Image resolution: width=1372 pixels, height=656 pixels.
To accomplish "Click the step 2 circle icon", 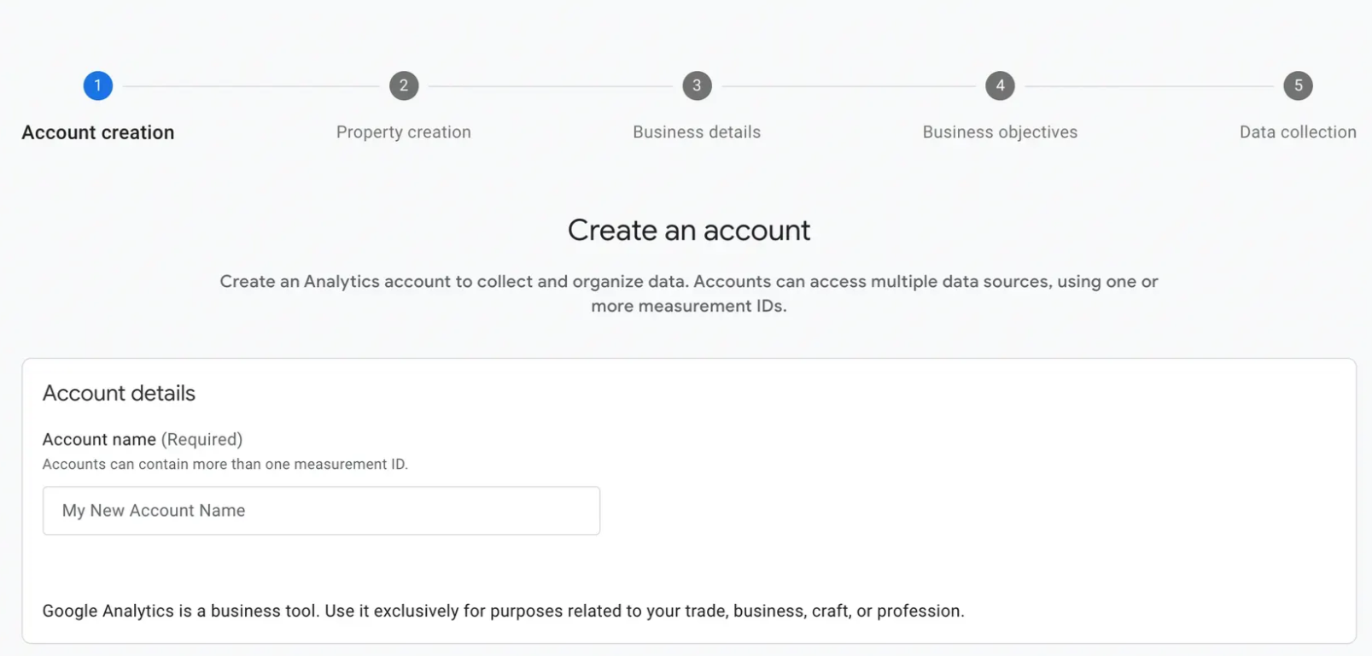I will pyautogui.click(x=404, y=85).
